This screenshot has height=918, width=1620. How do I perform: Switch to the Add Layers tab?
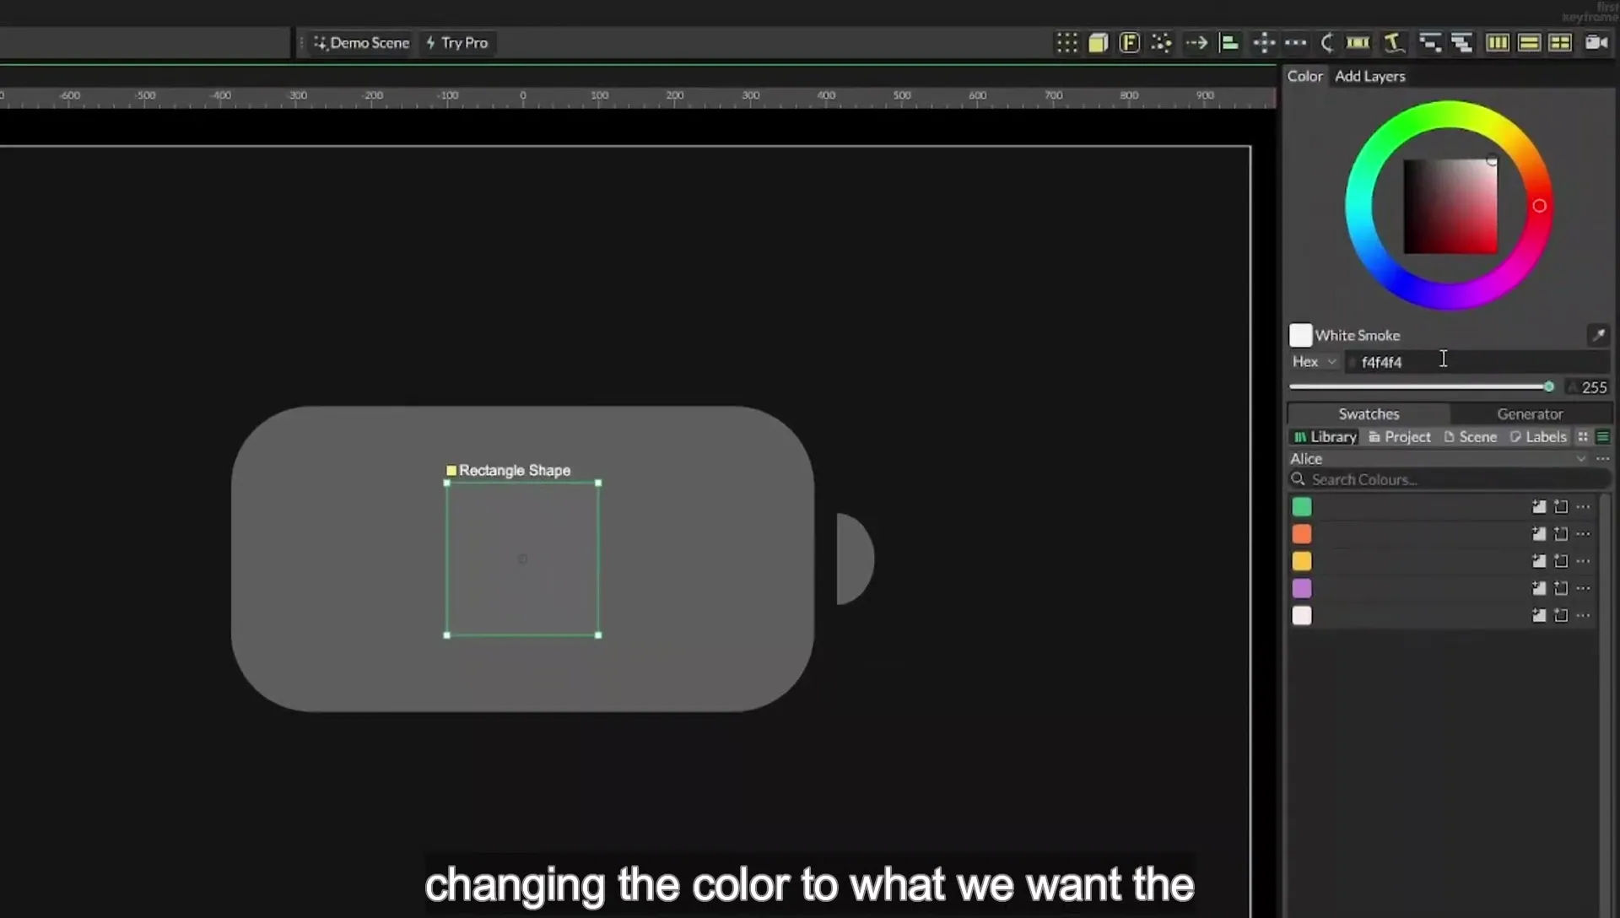(x=1369, y=76)
